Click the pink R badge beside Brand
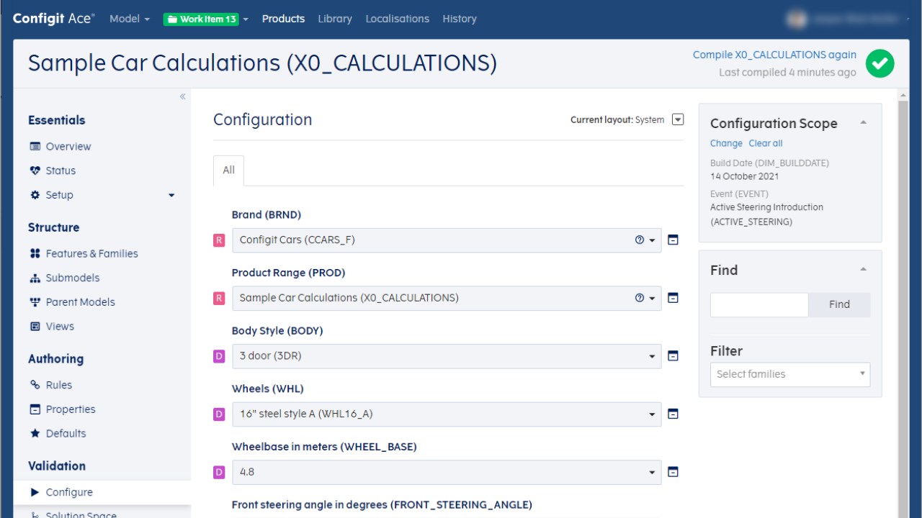This screenshot has height=518, width=922. click(x=219, y=240)
